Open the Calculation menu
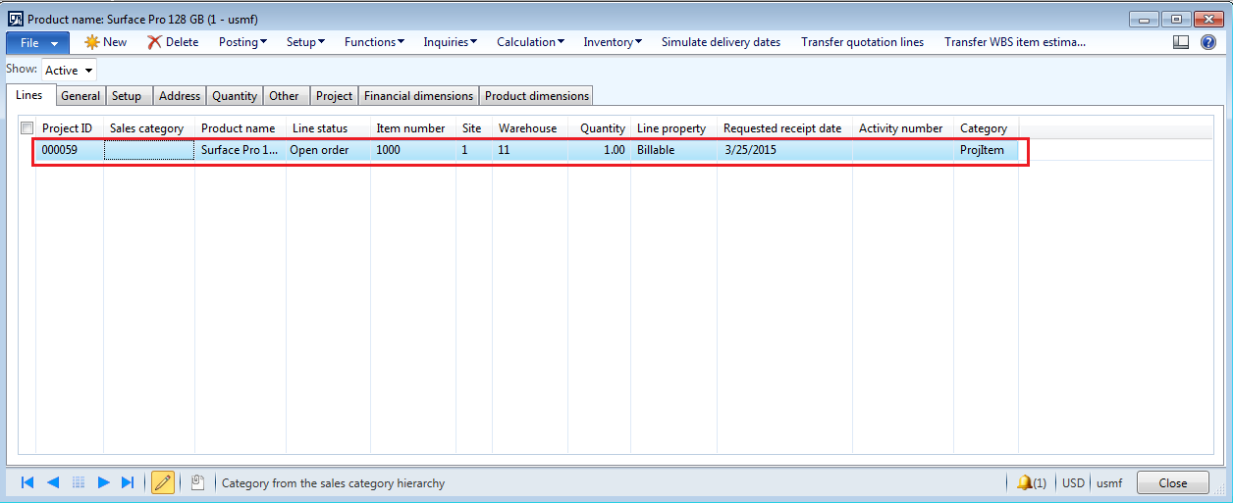This screenshot has height=503, width=1233. pos(530,42)
